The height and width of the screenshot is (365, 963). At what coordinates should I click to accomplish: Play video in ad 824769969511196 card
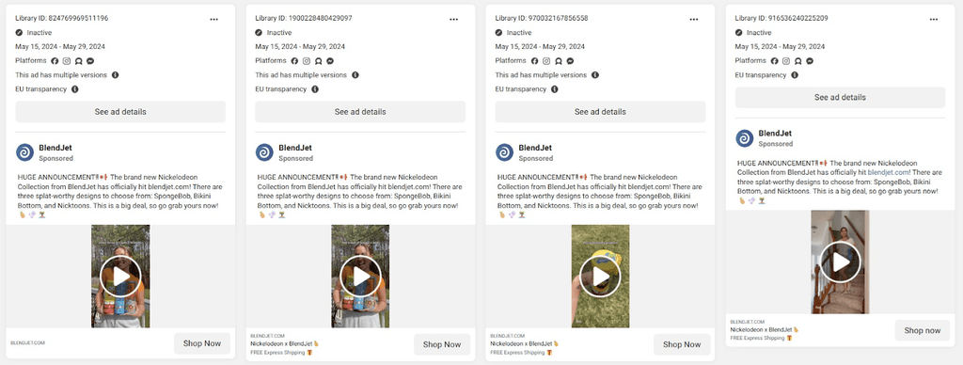point(120,276)
